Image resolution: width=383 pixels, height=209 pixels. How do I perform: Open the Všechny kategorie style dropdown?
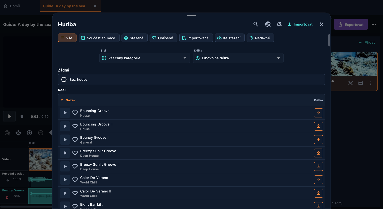tap(144, 58)
